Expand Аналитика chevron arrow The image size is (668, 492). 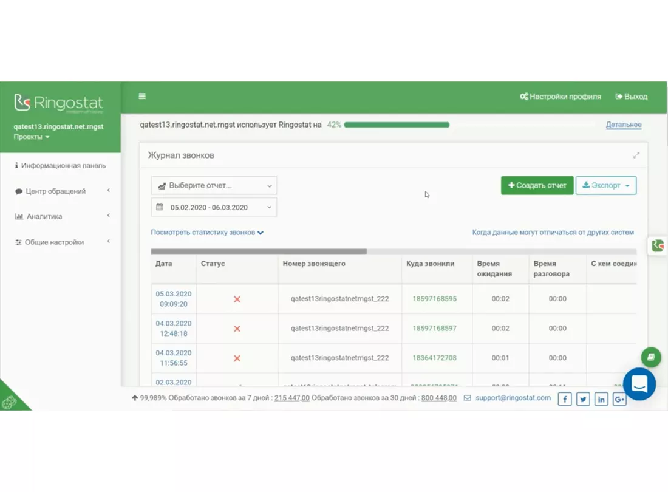[109, 216]
